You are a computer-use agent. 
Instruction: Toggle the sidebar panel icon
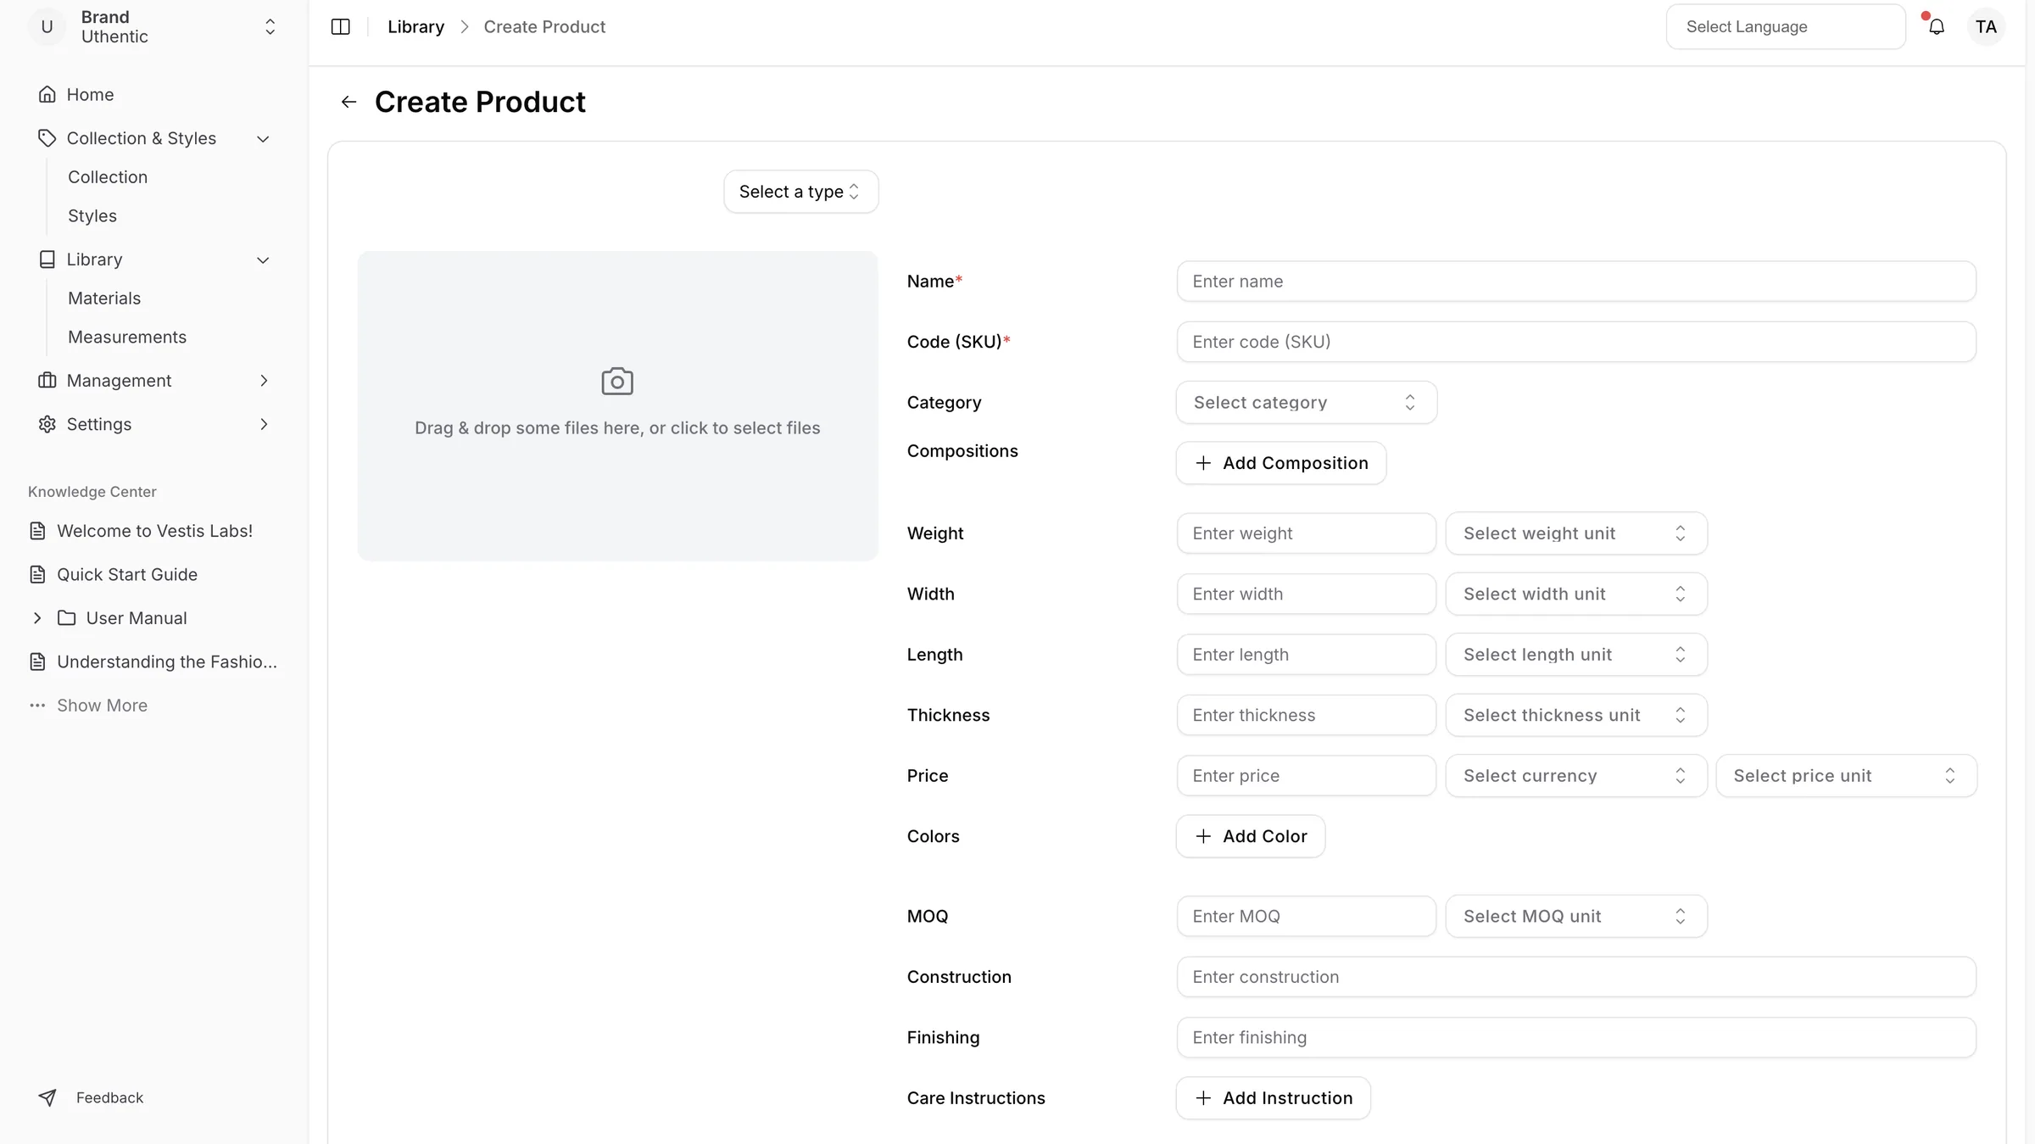click(340, 27)
